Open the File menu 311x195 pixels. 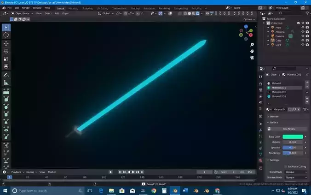tap(10, 8)
